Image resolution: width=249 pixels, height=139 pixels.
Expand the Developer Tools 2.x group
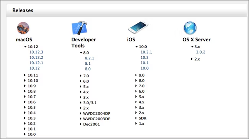pyautogui.click(x=80, y=108)
